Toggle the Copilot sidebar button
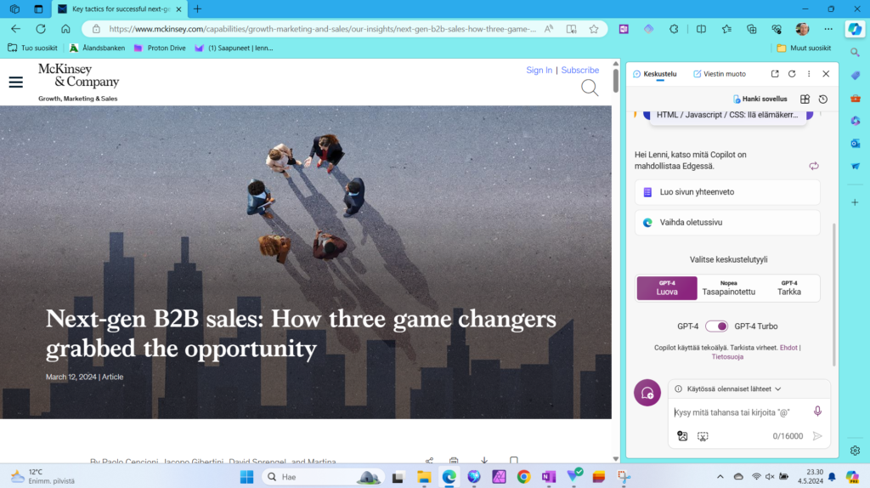 (x=855, y=29)
